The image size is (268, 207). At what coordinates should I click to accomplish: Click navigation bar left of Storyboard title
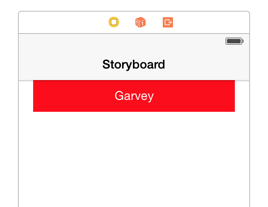58,65
